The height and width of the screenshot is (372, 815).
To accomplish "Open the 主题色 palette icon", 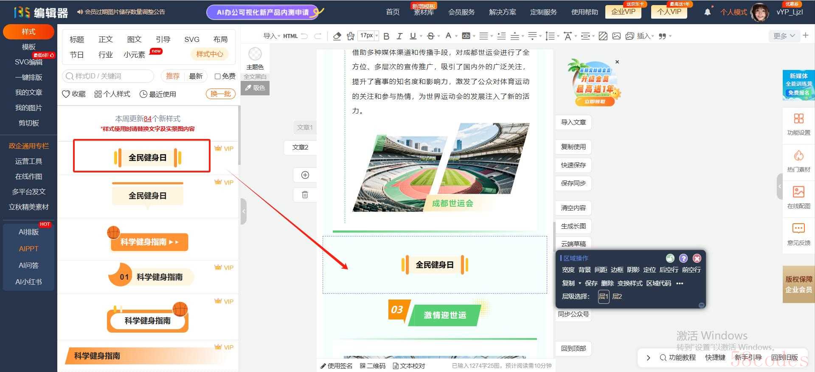I will coord(255,54).
